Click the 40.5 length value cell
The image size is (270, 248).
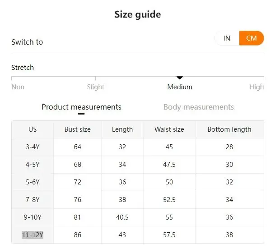[x=122, y=217]
